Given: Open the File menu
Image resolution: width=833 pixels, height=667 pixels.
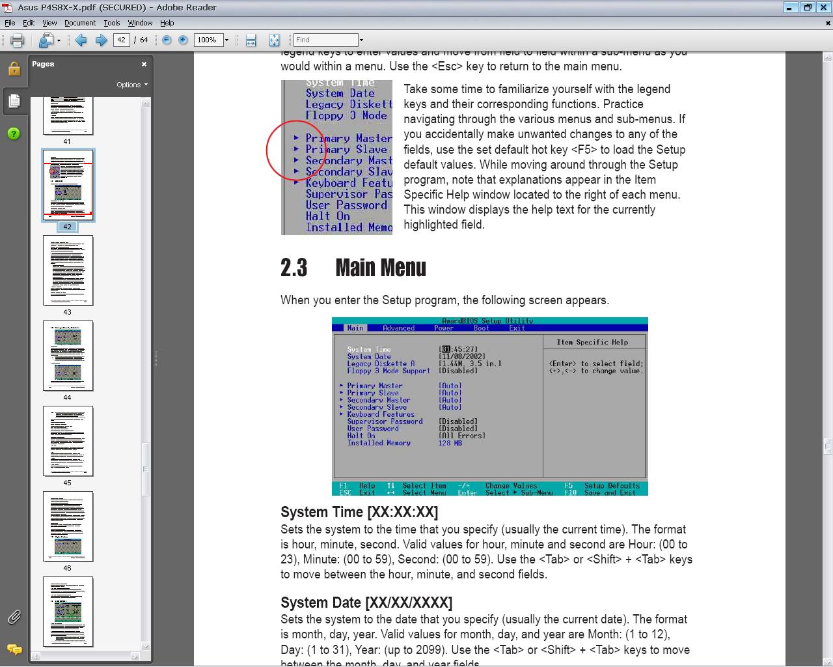Looking at the screenshot, I should pos(10,23).
